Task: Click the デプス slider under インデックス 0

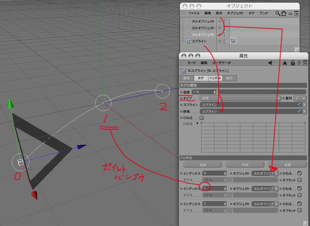Action: [x=253, y=180]
